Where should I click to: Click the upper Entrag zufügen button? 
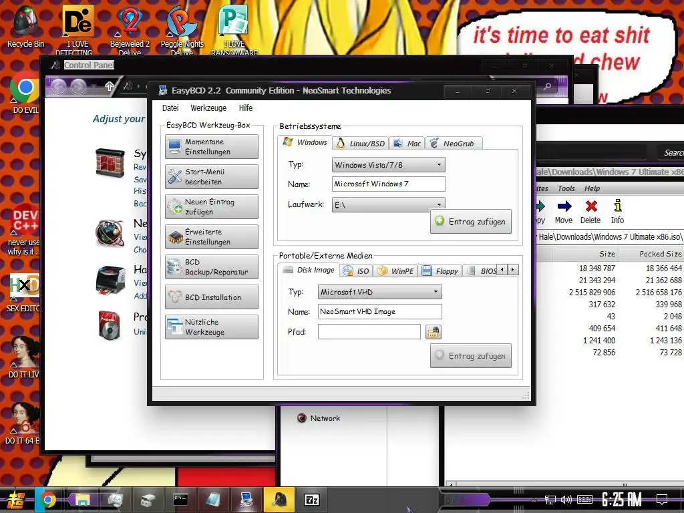[x=471, y=222]
